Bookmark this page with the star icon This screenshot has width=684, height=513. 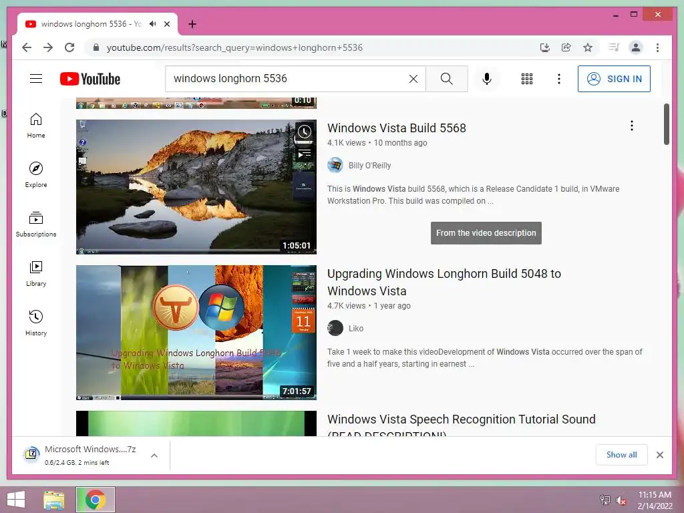tap(588, 47)
